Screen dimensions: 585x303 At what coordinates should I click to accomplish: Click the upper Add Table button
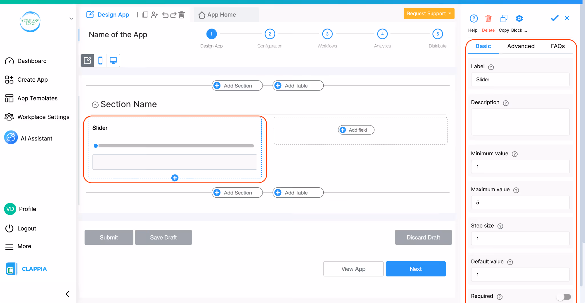298,86
